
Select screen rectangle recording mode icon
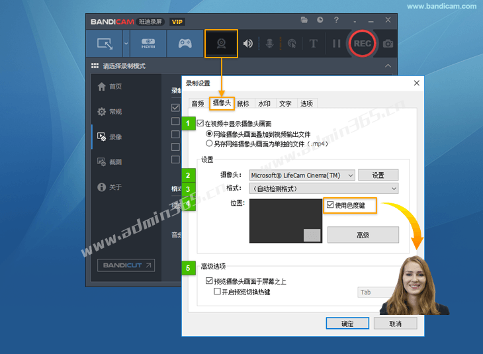105,44
